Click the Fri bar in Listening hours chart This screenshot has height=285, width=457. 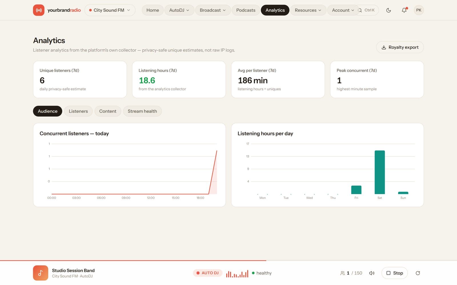pyautogui.click(x=356, y=190)
